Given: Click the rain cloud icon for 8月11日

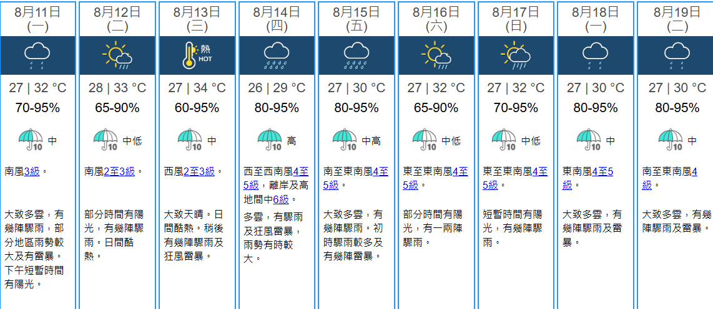Looking at the screenshot, I should [37, 55].
